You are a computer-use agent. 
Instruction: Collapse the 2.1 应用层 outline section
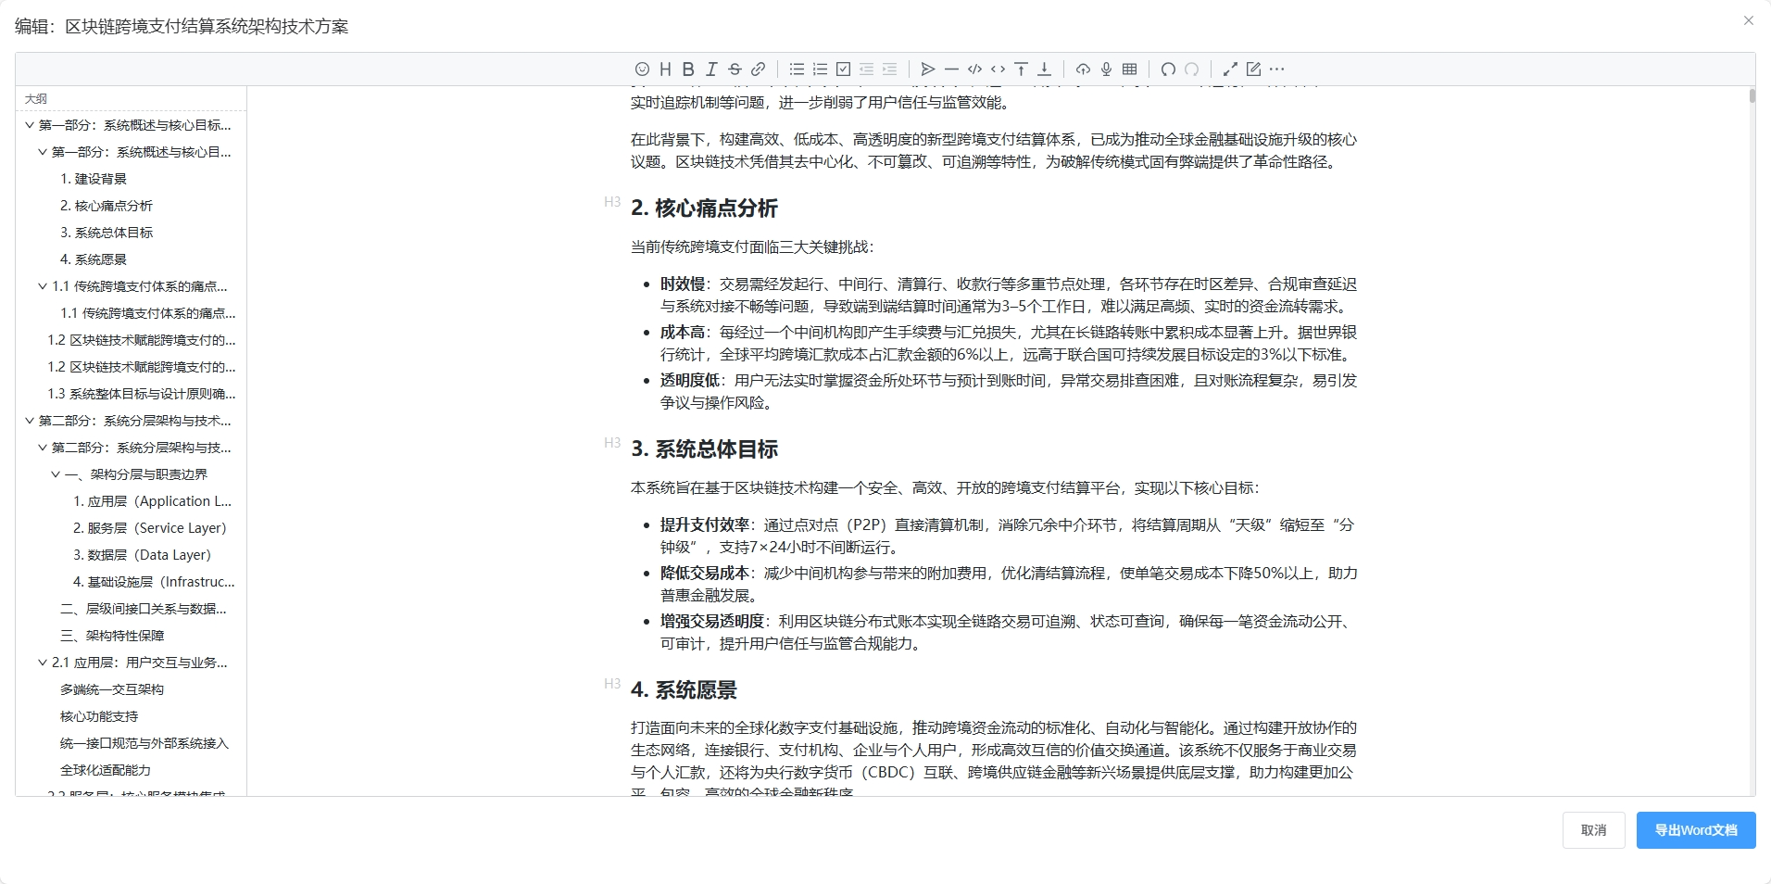click(43, 663)
